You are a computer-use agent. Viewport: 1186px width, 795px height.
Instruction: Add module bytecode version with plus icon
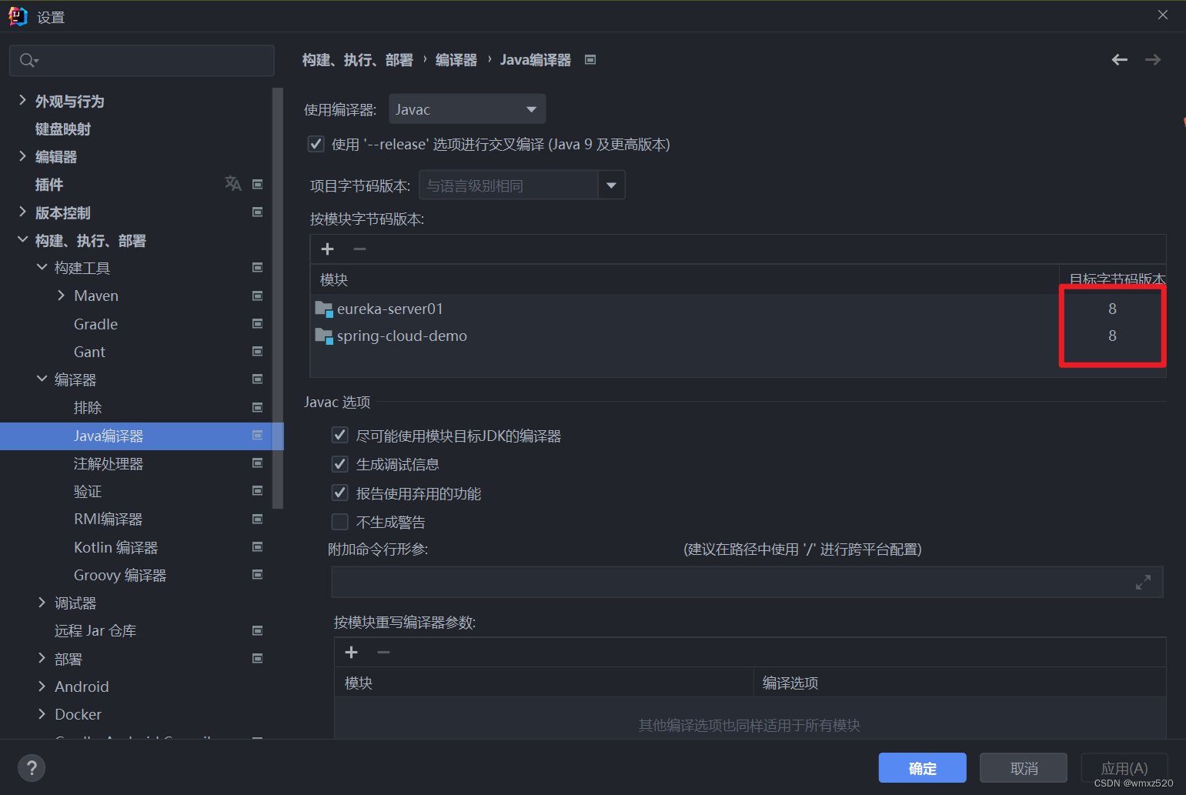328,249
